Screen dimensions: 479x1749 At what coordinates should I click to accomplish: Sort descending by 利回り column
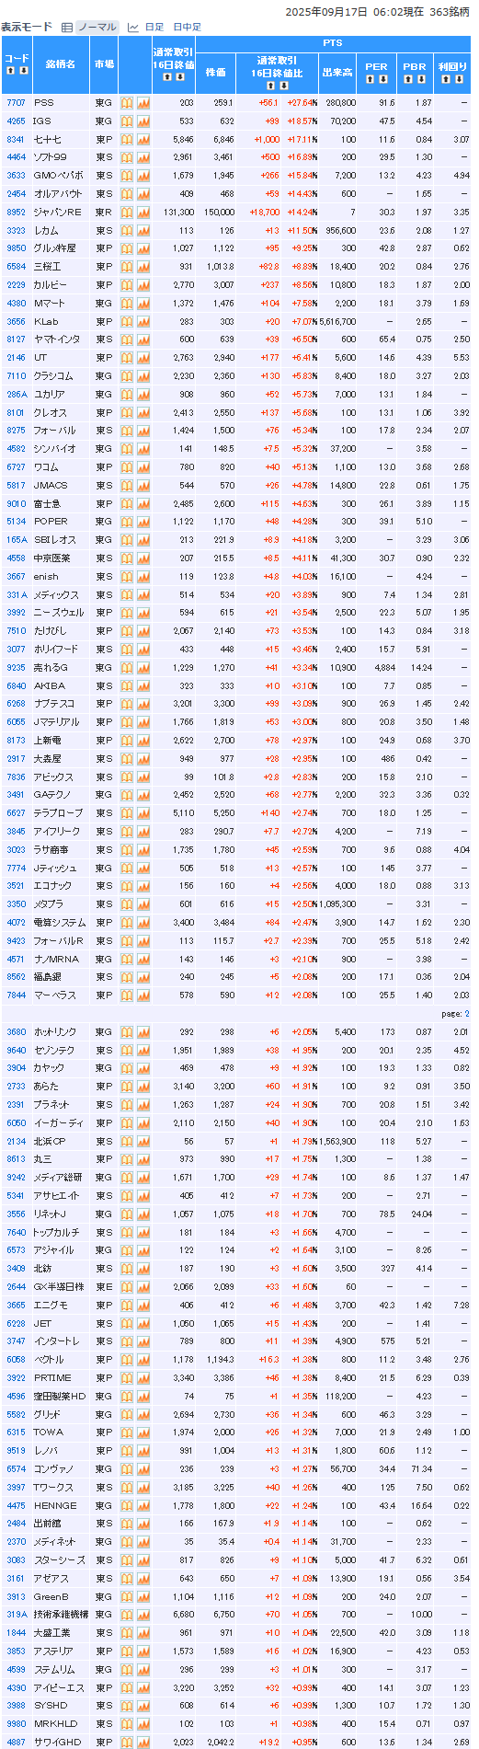459,79
